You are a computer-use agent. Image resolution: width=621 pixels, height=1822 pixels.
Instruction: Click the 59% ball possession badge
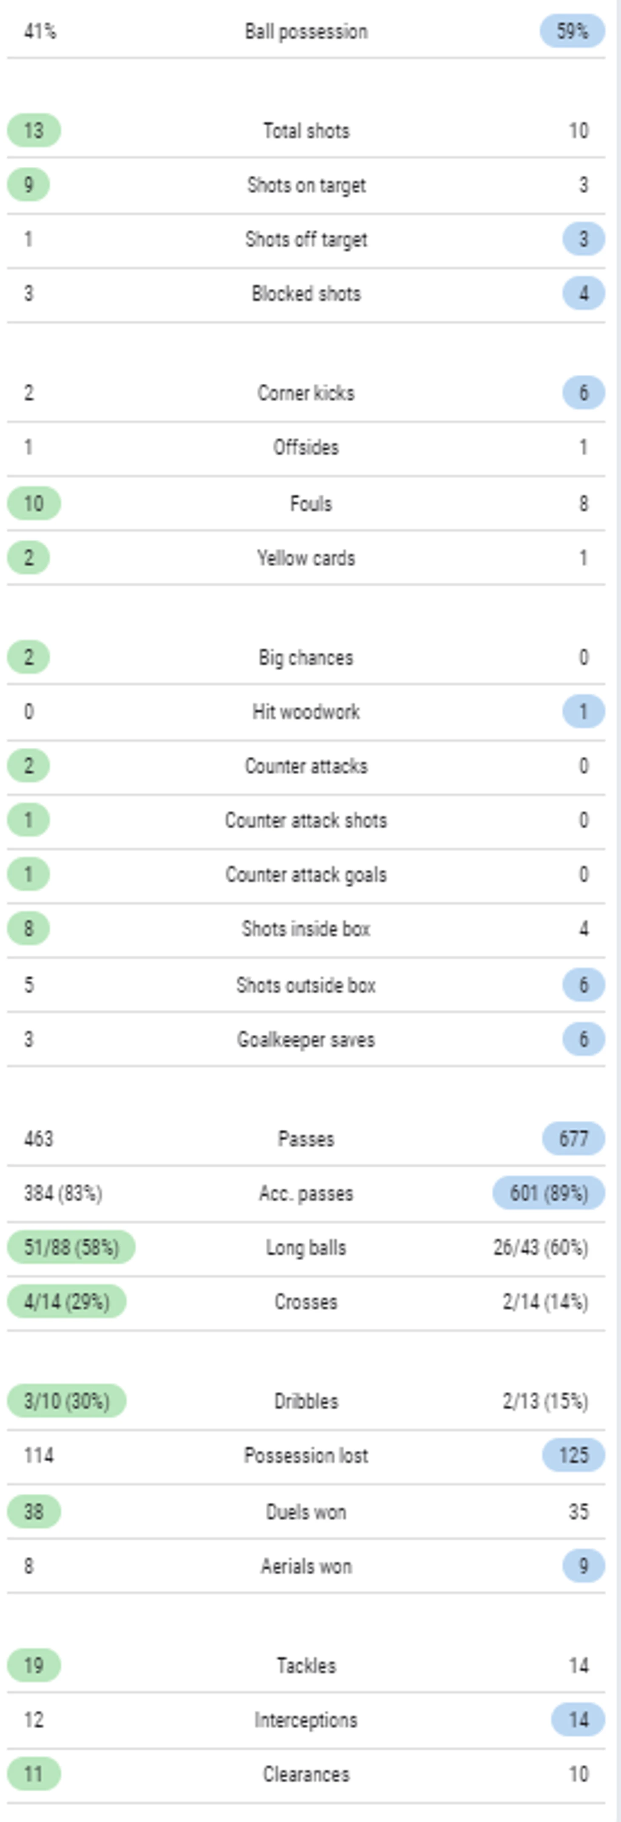click(572, 31)
